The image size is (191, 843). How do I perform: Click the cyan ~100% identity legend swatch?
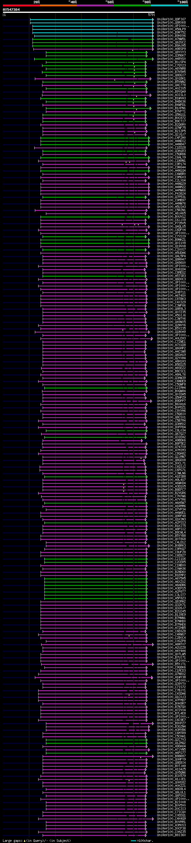(x=170, y=5)
